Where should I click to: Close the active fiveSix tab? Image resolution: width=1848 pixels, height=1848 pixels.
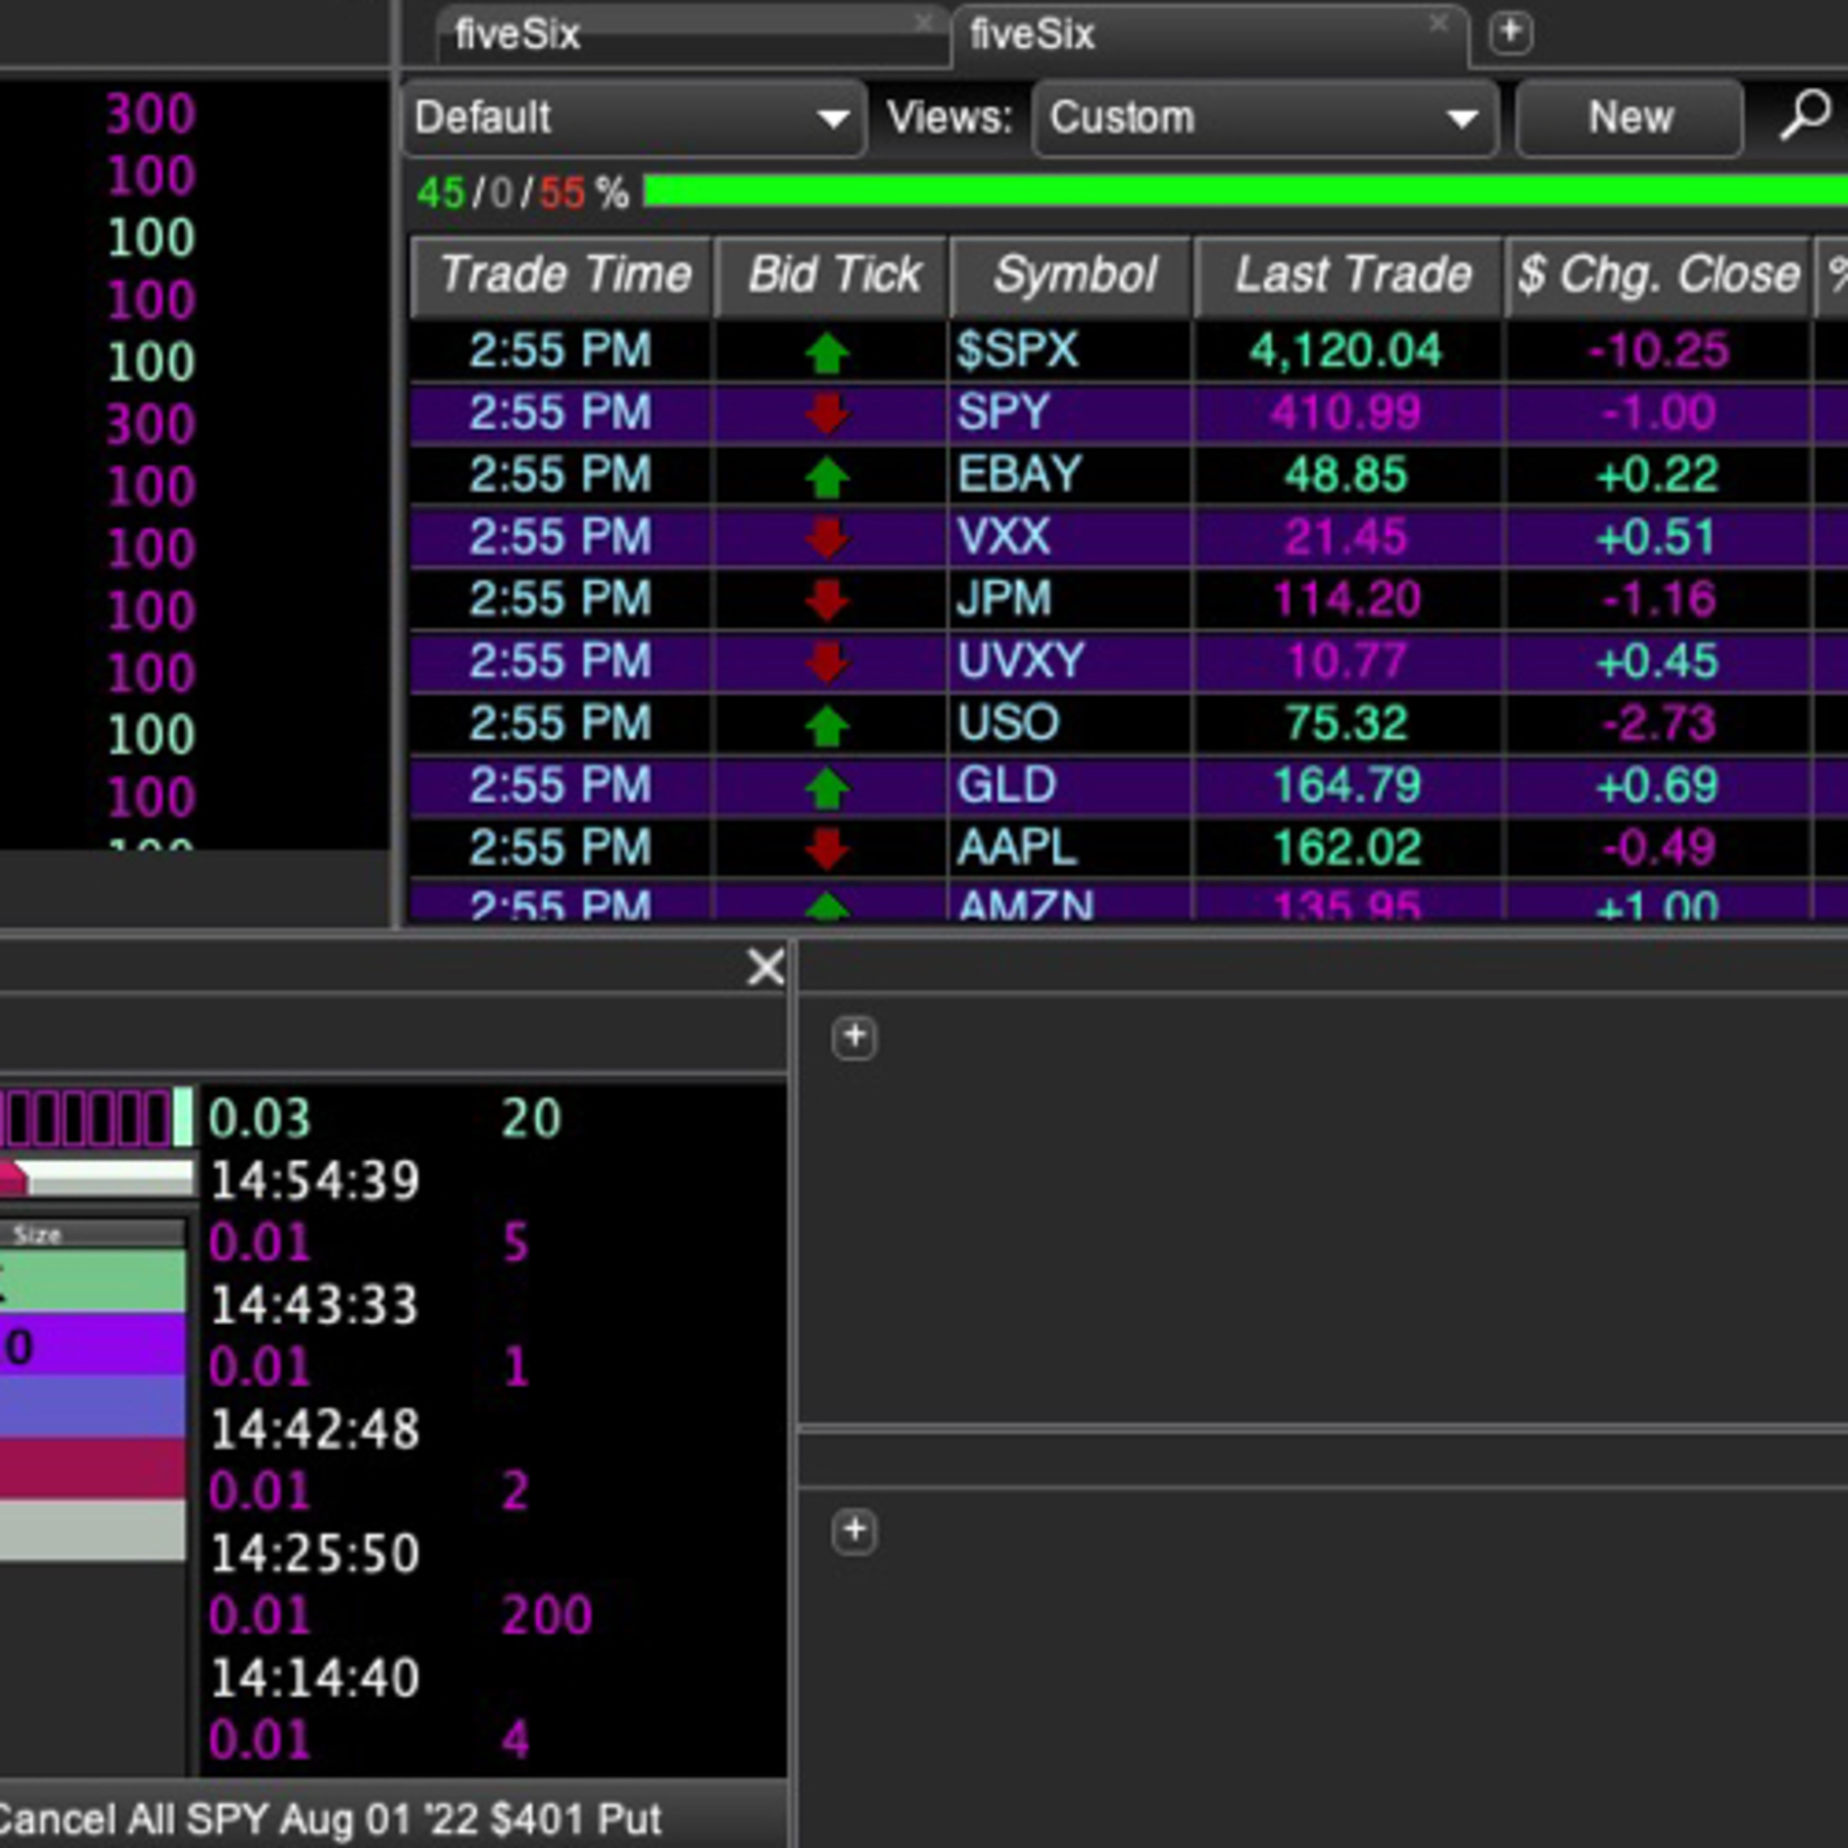1438,22
